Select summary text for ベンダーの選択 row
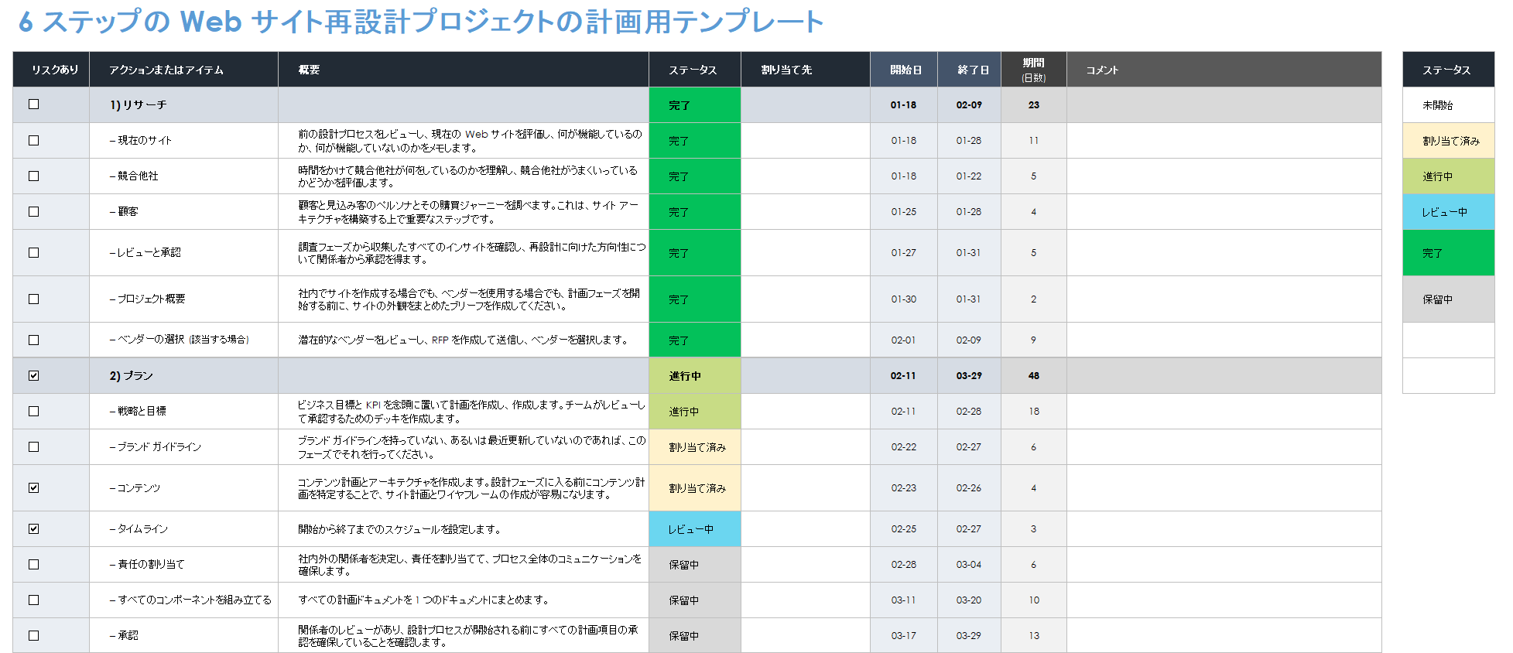 464,340
